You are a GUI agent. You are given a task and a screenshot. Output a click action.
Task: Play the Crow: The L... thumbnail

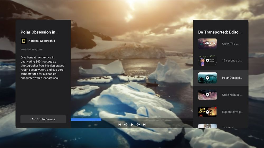click(208, 44)
